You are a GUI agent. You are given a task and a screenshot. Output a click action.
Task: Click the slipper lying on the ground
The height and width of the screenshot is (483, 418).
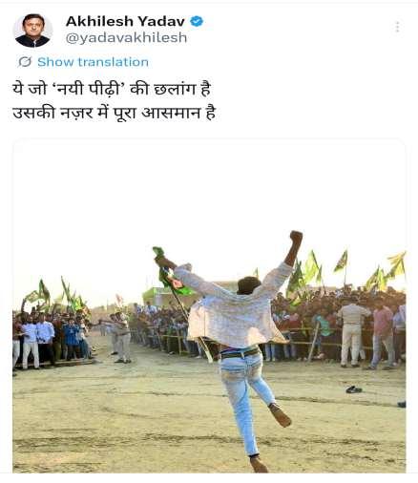click(x=354, y=389)
